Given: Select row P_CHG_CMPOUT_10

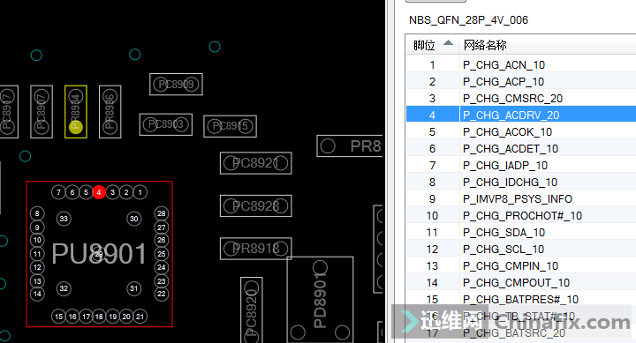Looking at the screenshot, I should coord(521,283).
